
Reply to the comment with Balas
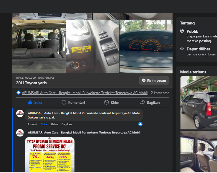pos(54,124)
